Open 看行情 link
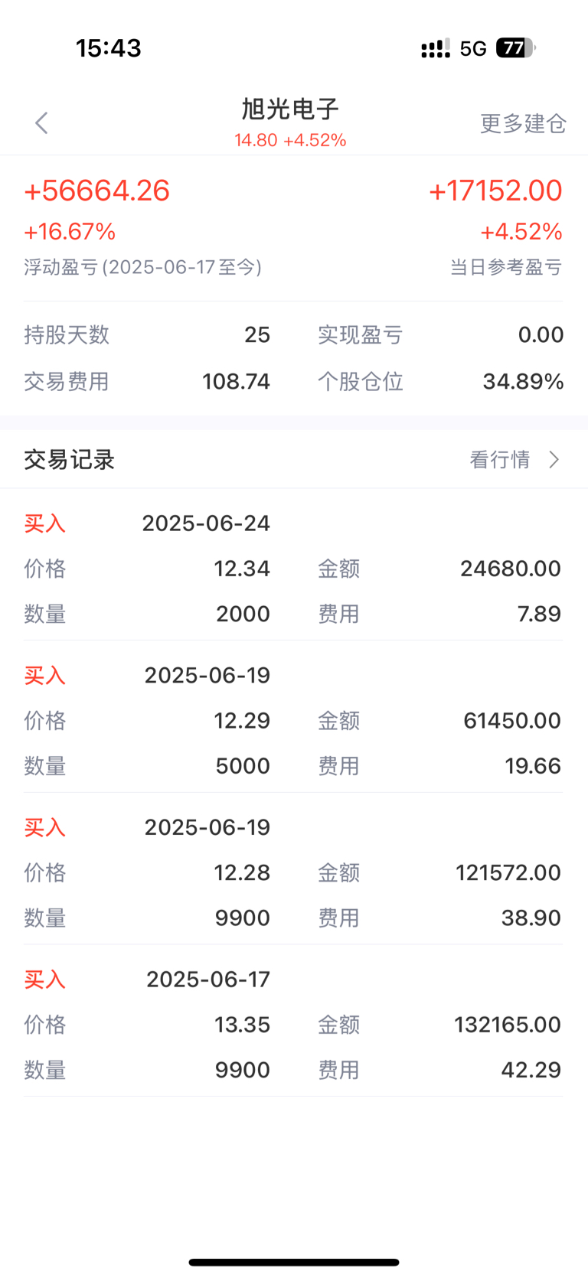This screenshot has width=588, height=1278. (500, 459)
